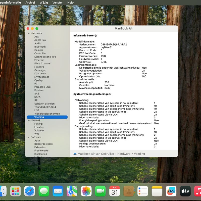Image resolution: width=201 pixels, height=201 pixels.
Task: Select Printers in the sidebar
Action: 39,90
